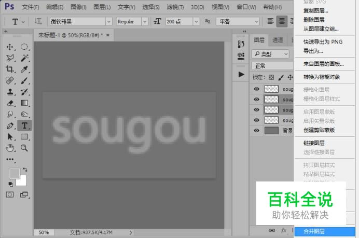359x238 pixels.
Task: Select the Gradient tool
Action: tap(24, 103)
